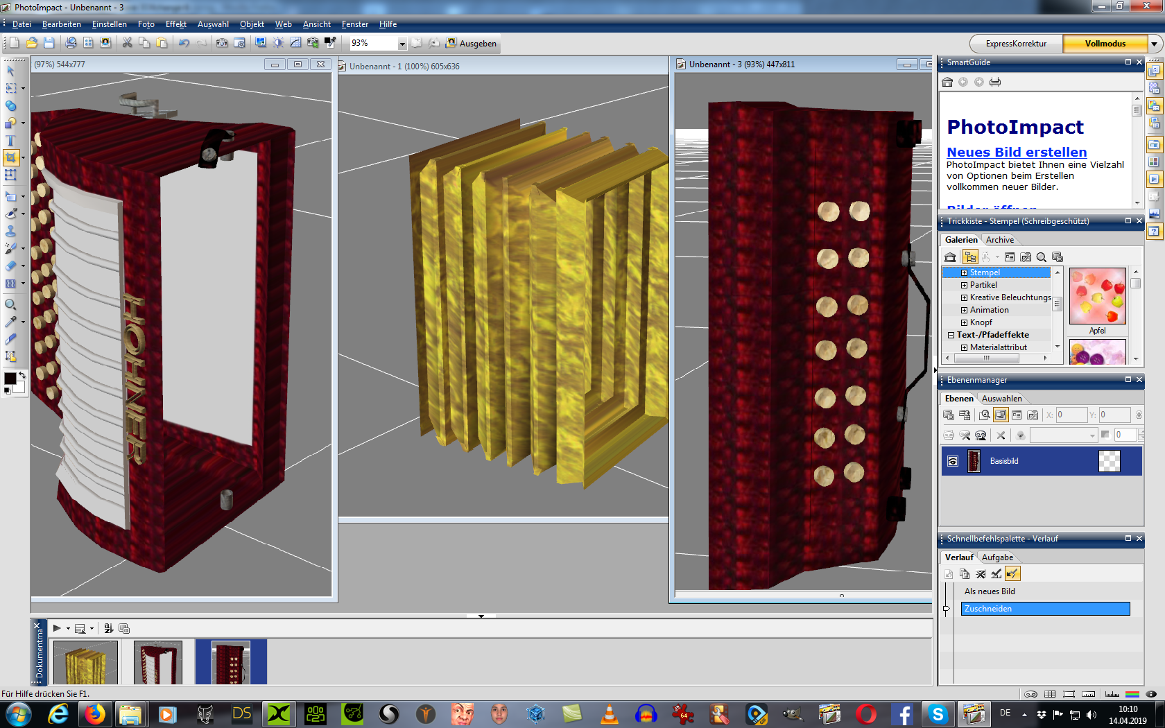Expand the Animation gallery node
This screenshot has width=1165, height=728.
(964, 311)
